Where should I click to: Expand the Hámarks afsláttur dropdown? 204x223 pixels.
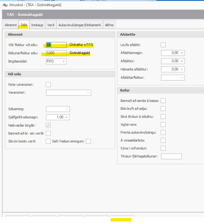tap(182, 69)
